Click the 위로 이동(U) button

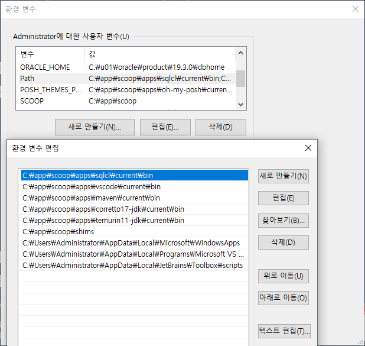(x=283, y=276)
